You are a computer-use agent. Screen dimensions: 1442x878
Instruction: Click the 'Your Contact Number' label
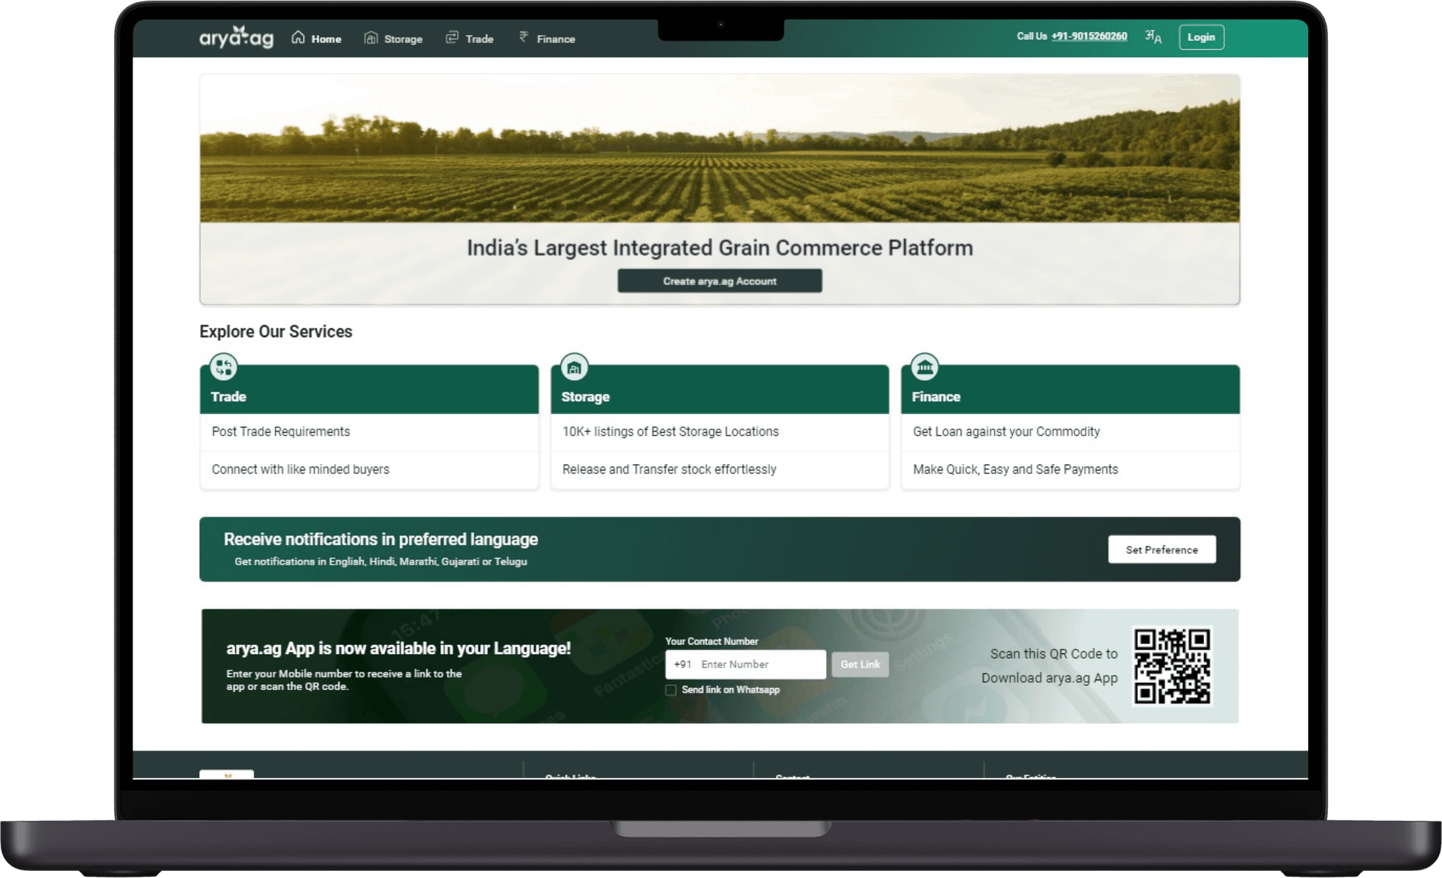pyautogui.click(x=712, y=641)
